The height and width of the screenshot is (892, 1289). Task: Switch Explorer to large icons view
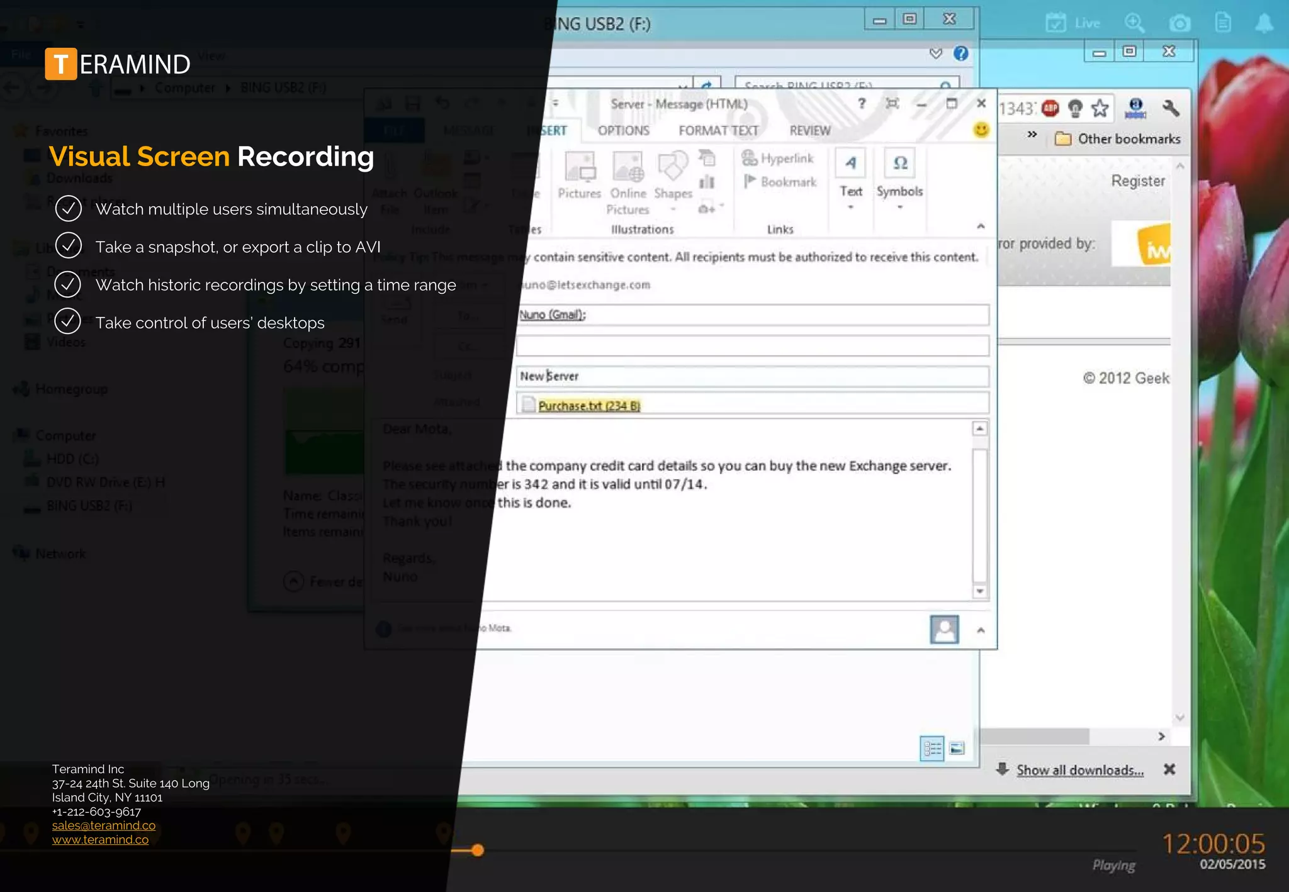pyautogui.click(x=957, y=749)
